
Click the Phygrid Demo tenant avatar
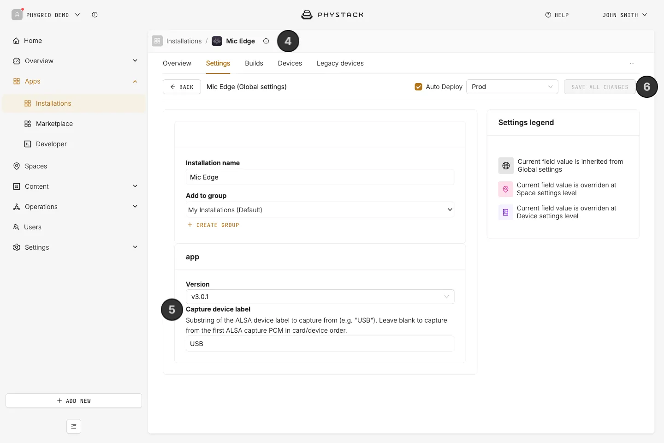pyautogui.click(x=17, y=15)
